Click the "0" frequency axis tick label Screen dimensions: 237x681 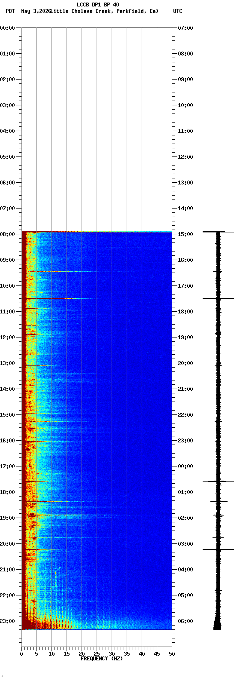(x=21, y=654)
